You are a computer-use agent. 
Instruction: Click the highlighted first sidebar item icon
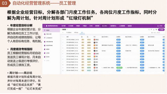click(x=45, y=30)
